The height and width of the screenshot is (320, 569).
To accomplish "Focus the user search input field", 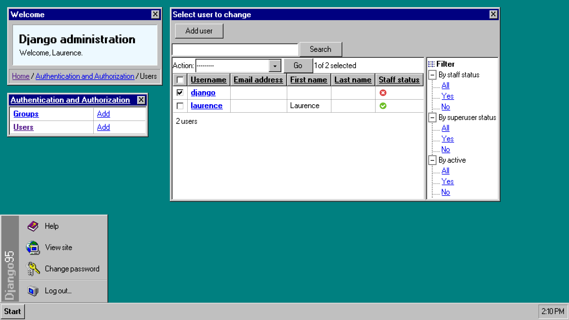I will tap(235, 49).
